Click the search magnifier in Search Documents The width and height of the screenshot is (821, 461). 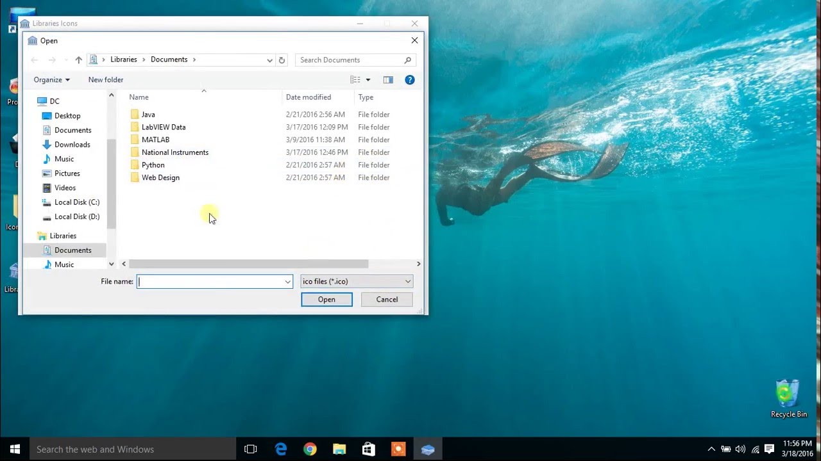407,60
